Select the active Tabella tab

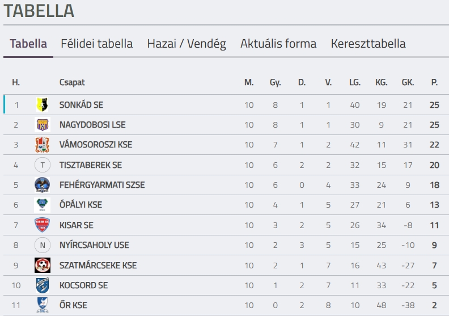[x=28, y=44]
